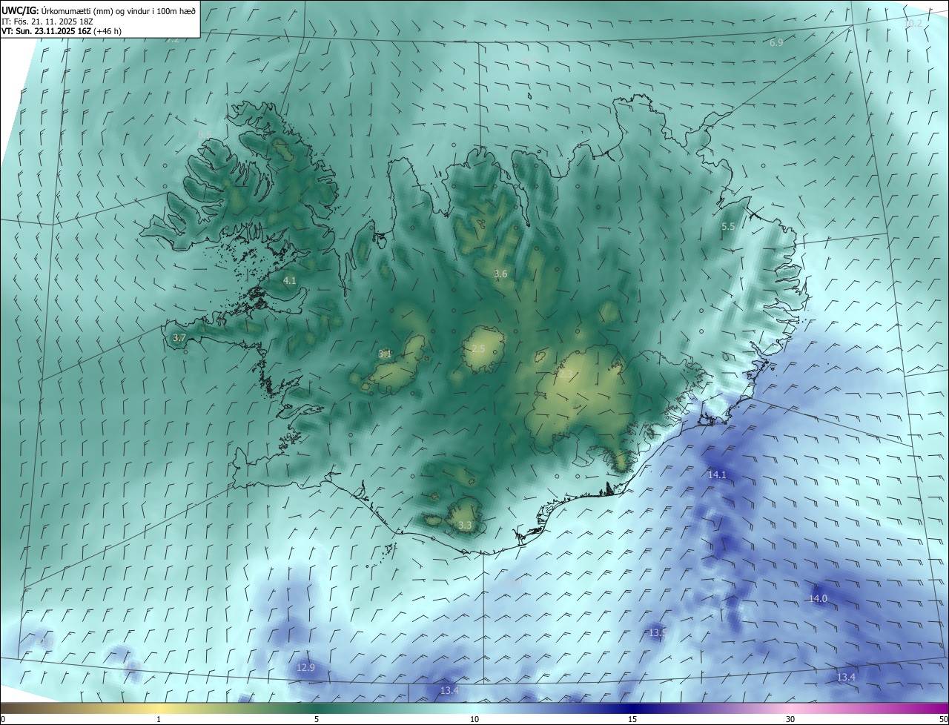Click the 3.3 value label
Image resolution: width=949 pixels, height=725 pixels.
point(465,526)
